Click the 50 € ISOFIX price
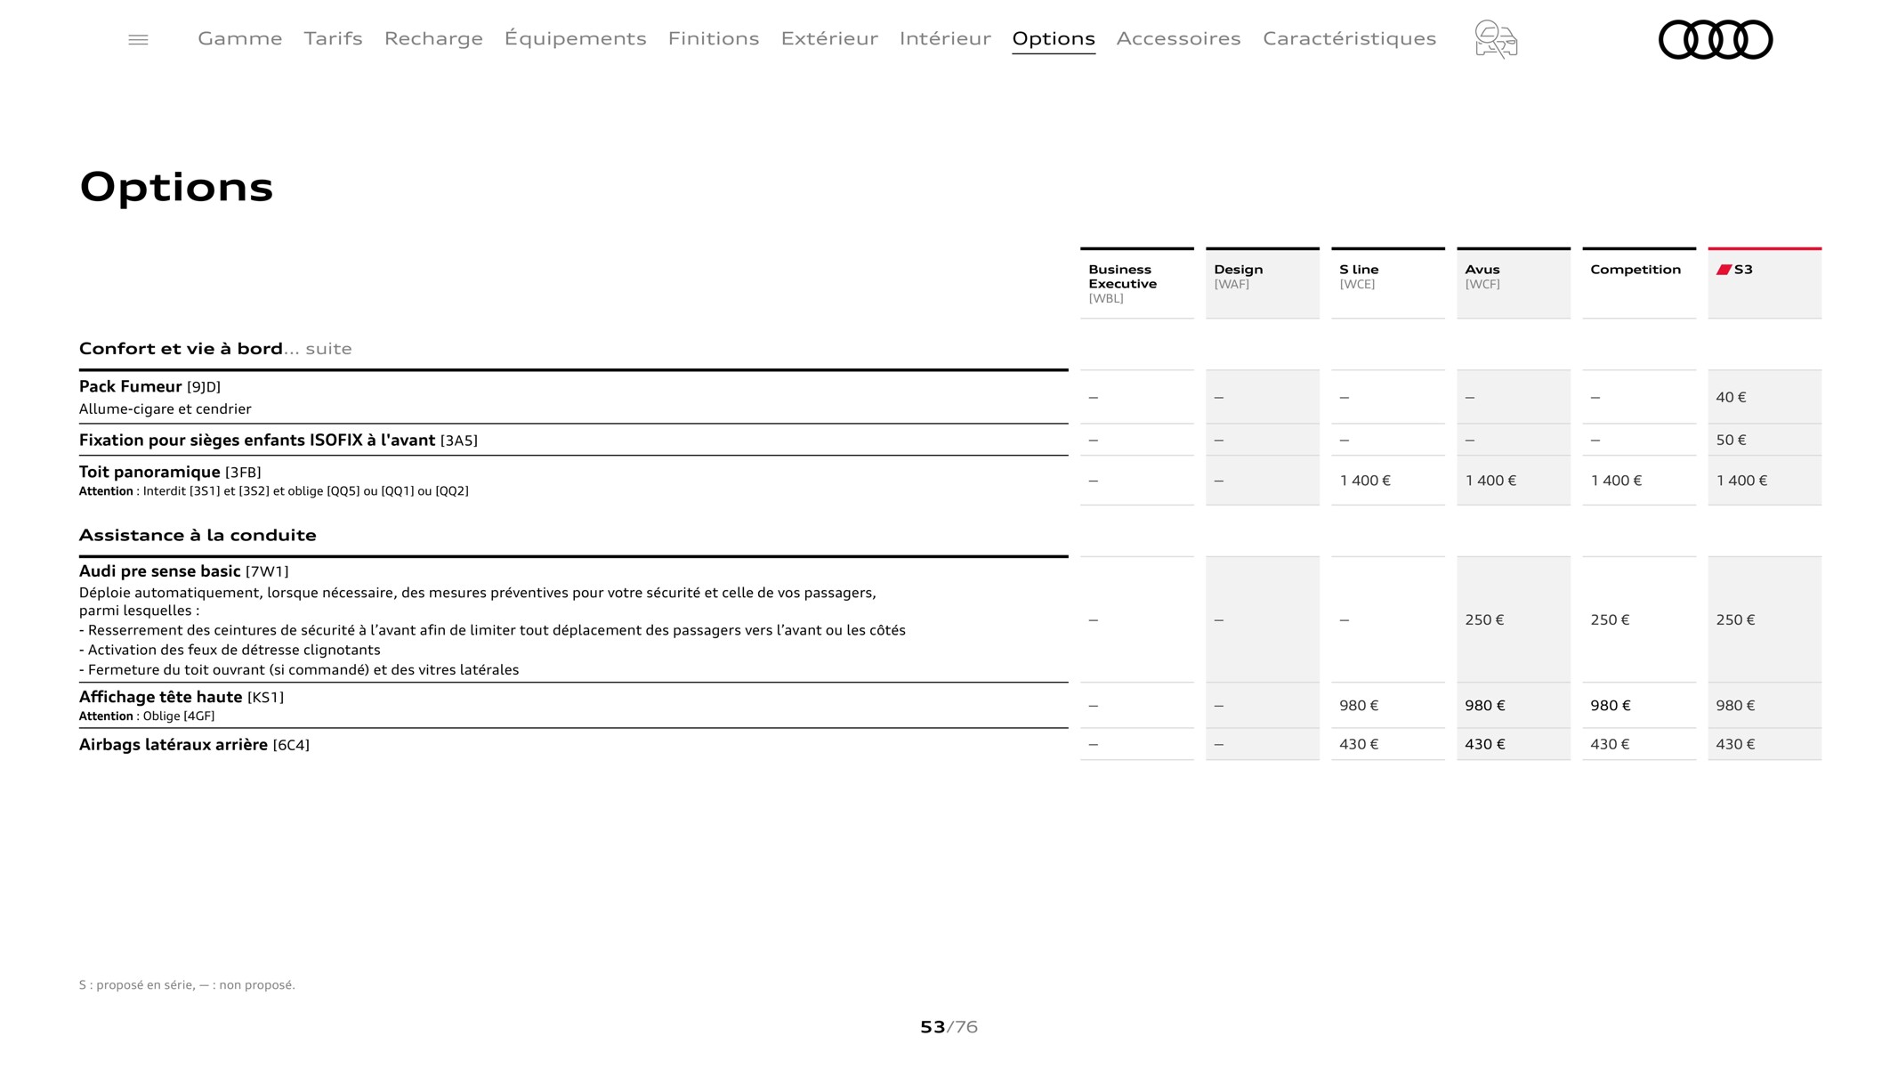1898x1068 pixels. click(x=1731, y=440)
